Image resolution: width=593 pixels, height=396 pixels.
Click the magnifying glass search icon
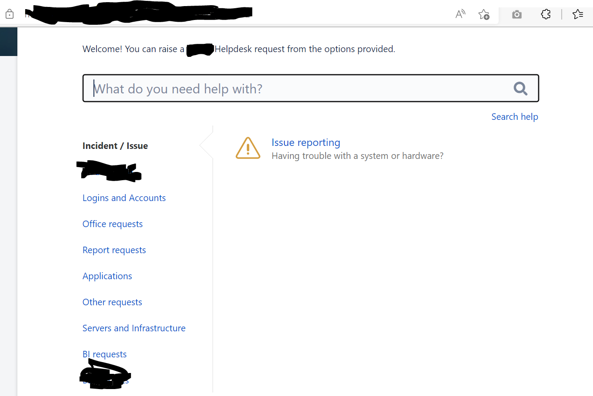coord(520,89)
